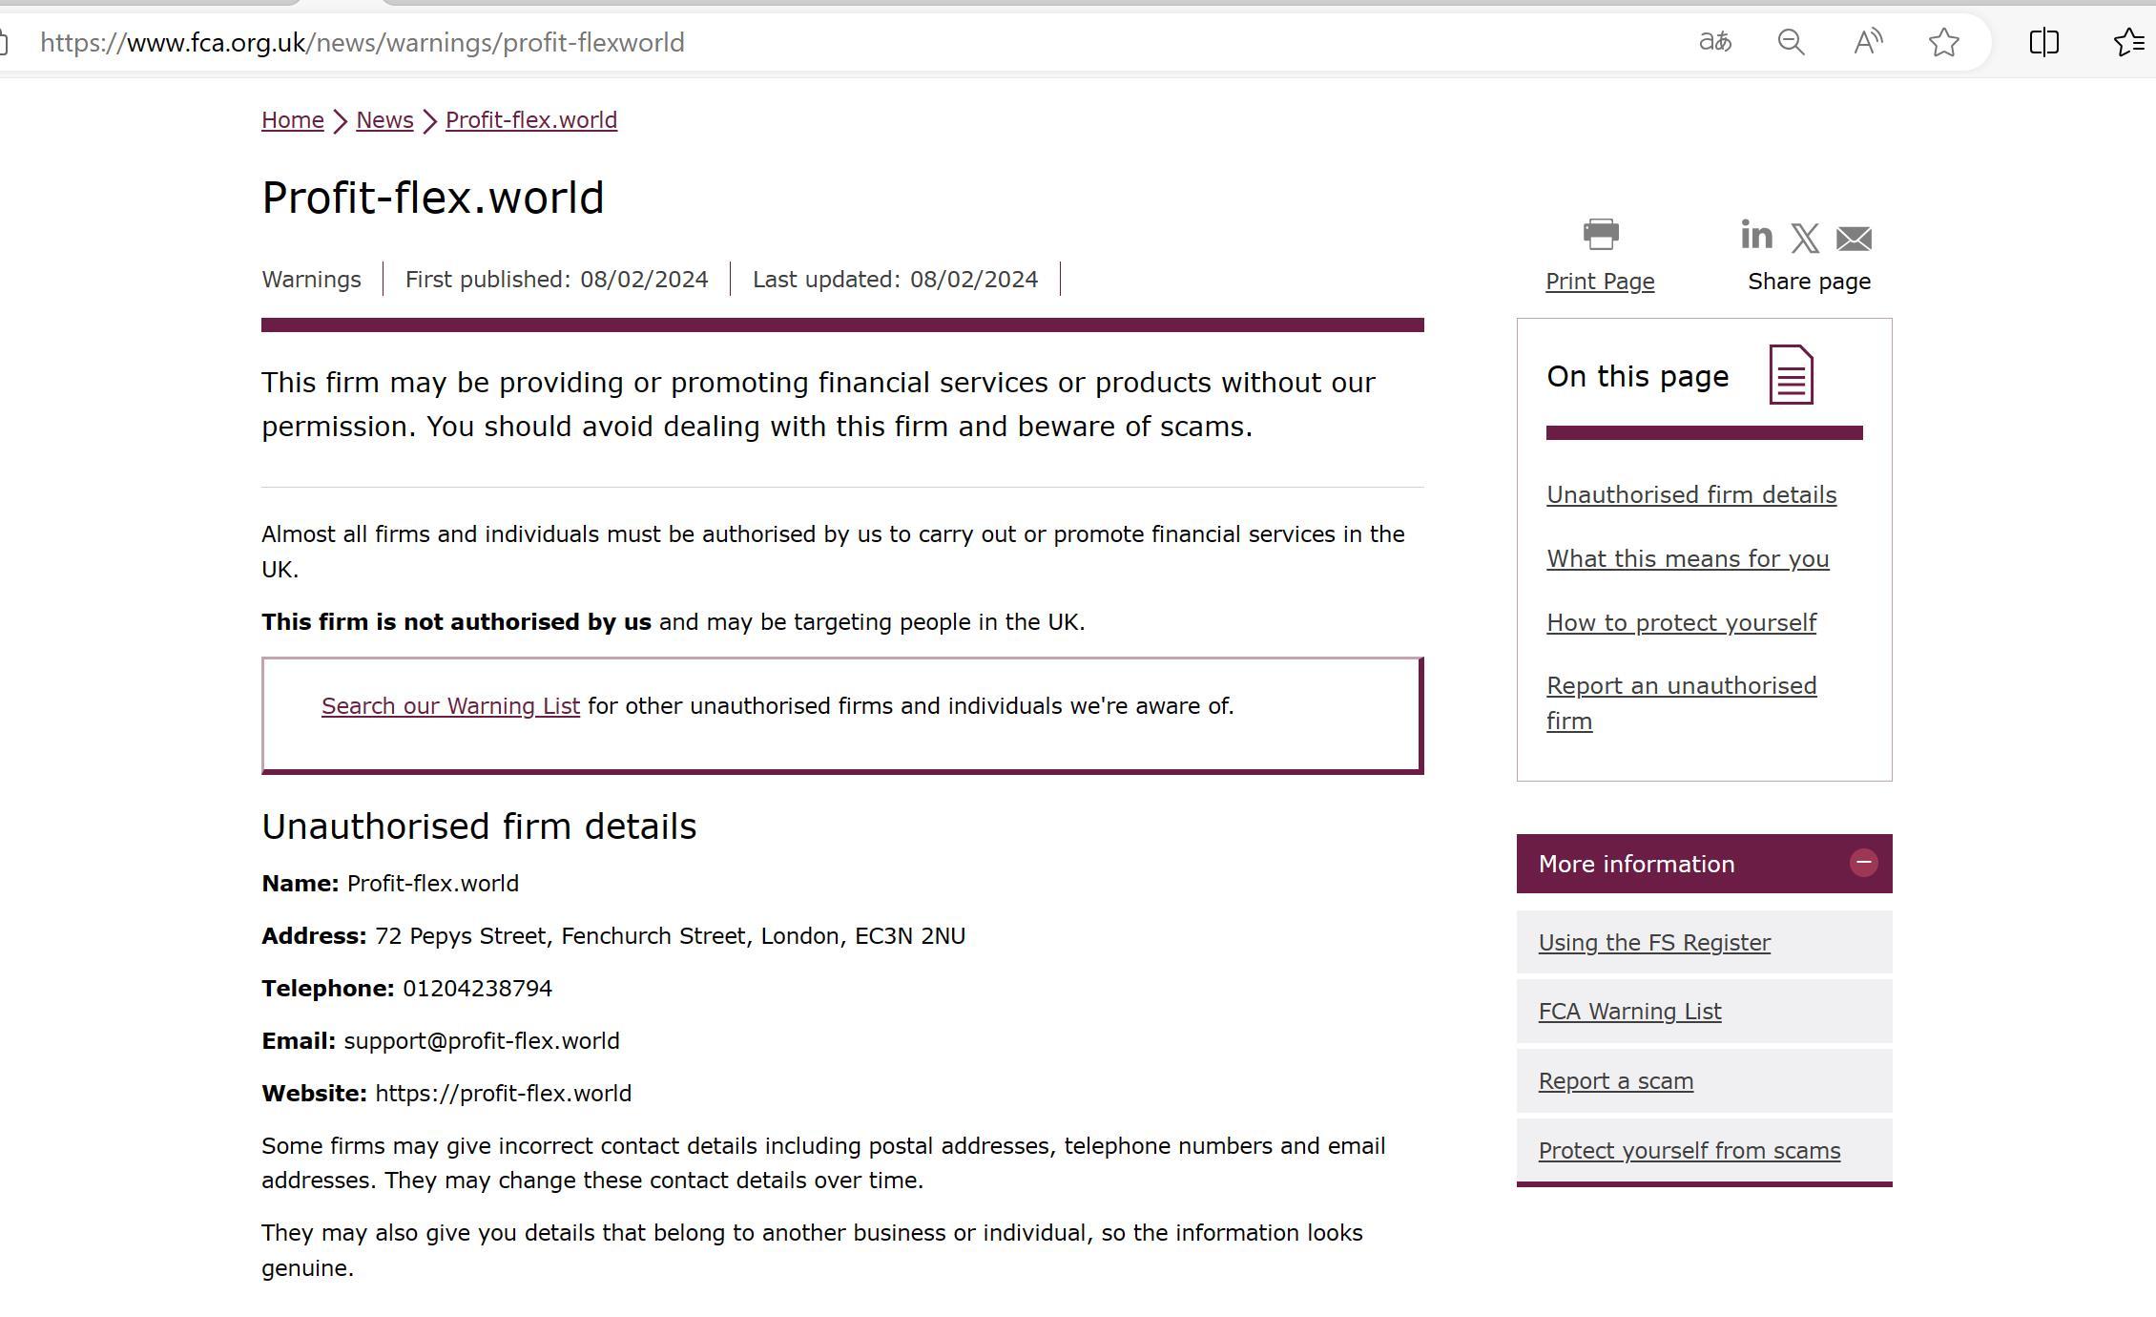Viewport: 2156px width, 1317px height.
Task: Open the split screen browser icon
Action: pos(2043,42)
